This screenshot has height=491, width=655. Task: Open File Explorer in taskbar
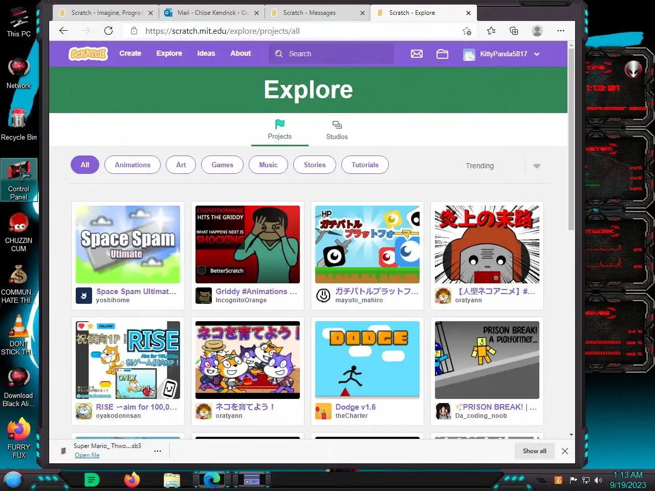click(x=172, y=480)
